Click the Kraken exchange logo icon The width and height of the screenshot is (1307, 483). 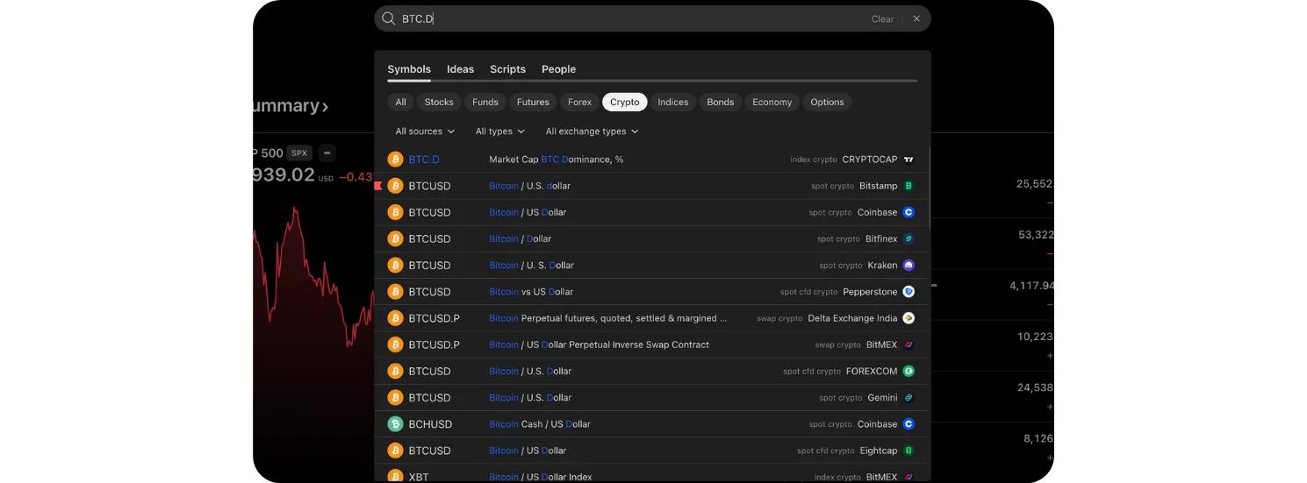(x=908, y=266)
